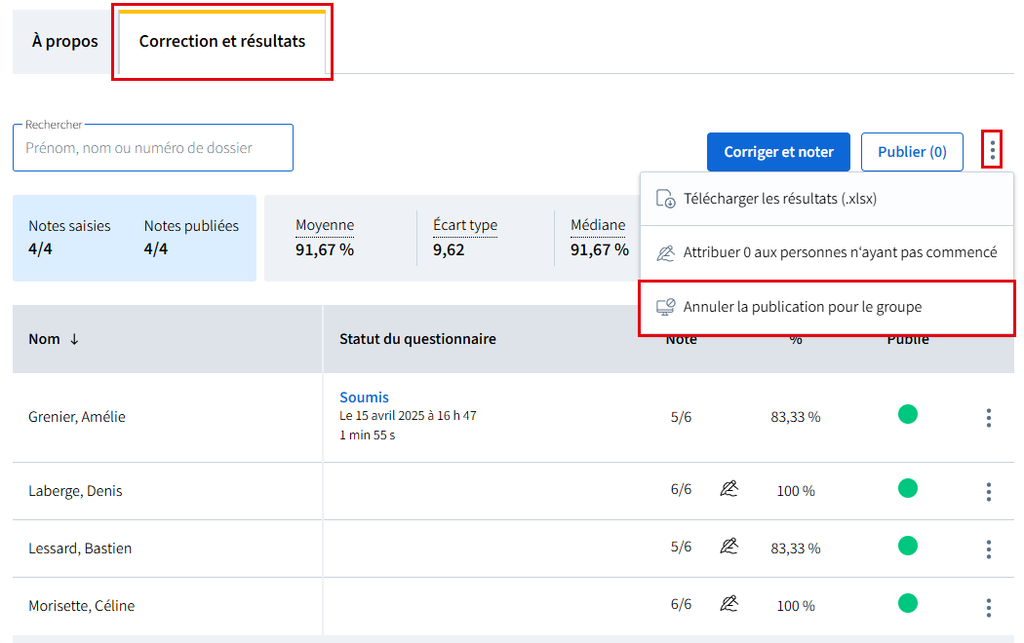Expand the row options for Morisette, Céline
Image resolution: width=1024 pixels, height=643 pixels.
(x=988, y=608)
